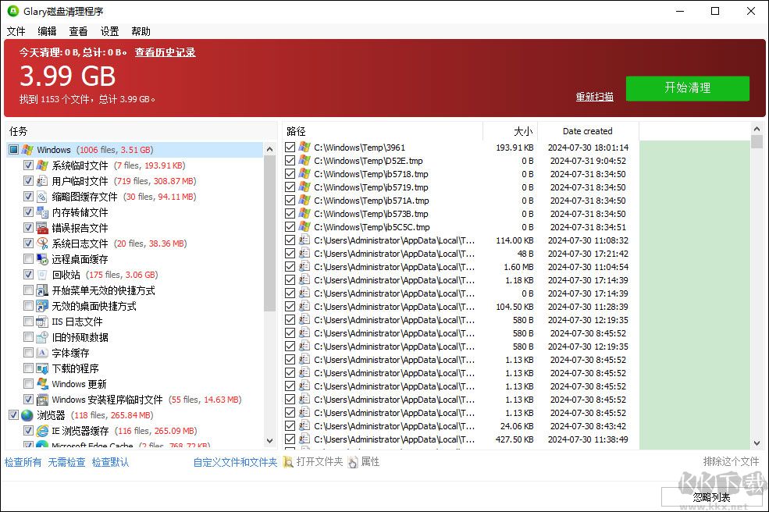Viewport: 769px width, 512px height.
Task: Select row with size 1.60 MB
Action: (461, 267)
